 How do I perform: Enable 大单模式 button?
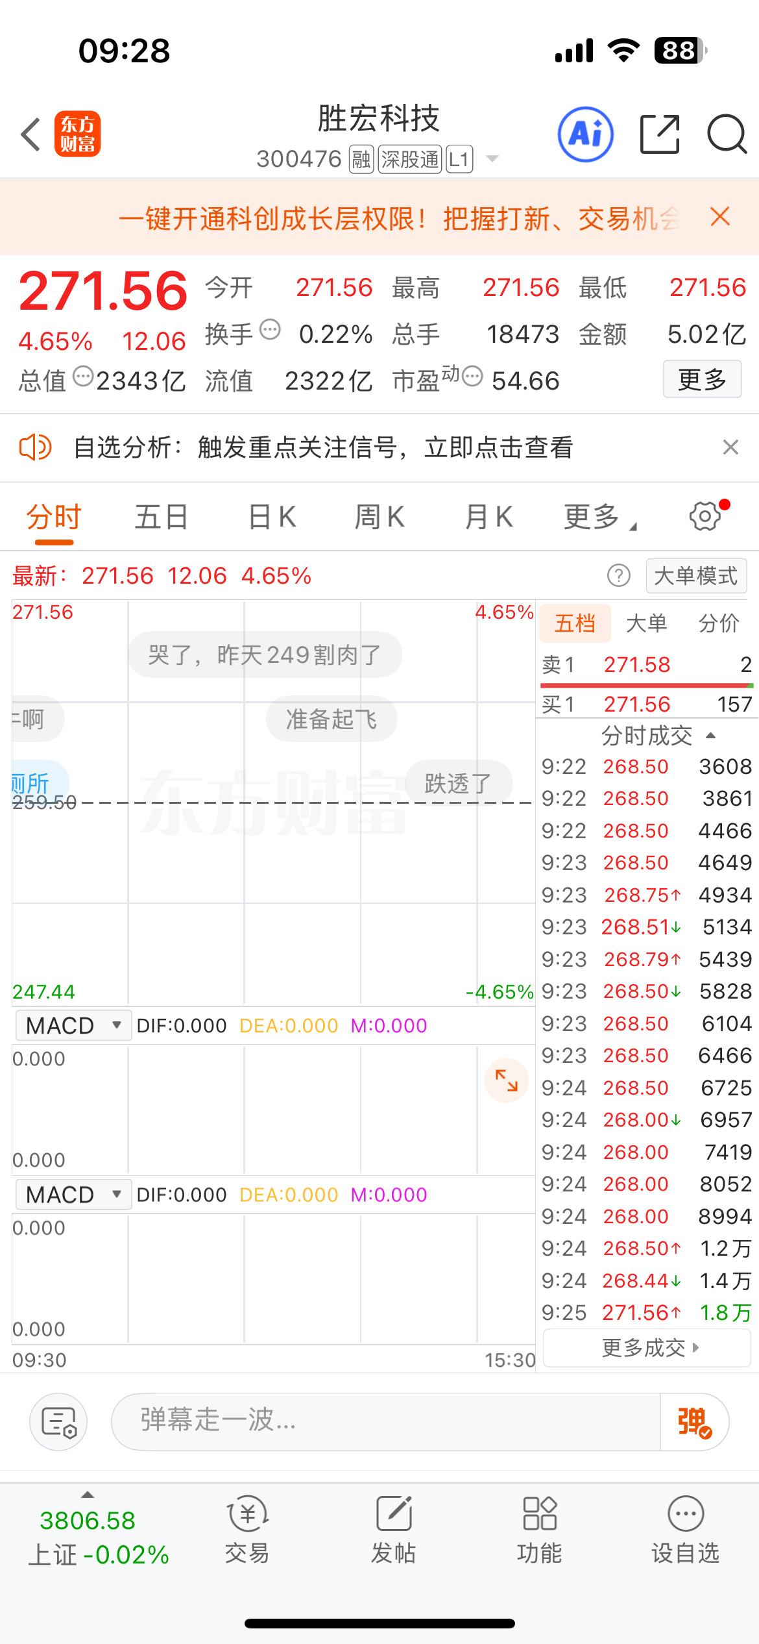pos(696,576)
